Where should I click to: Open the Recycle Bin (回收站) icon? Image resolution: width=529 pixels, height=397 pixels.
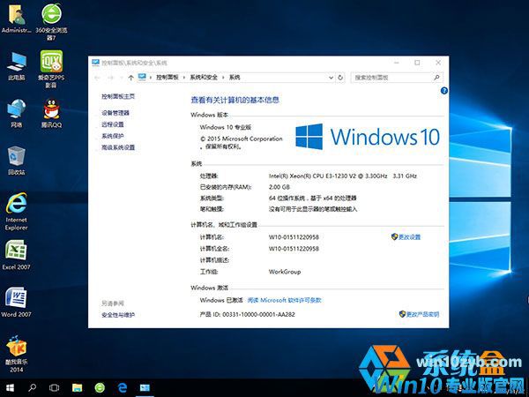pos(16,157)
